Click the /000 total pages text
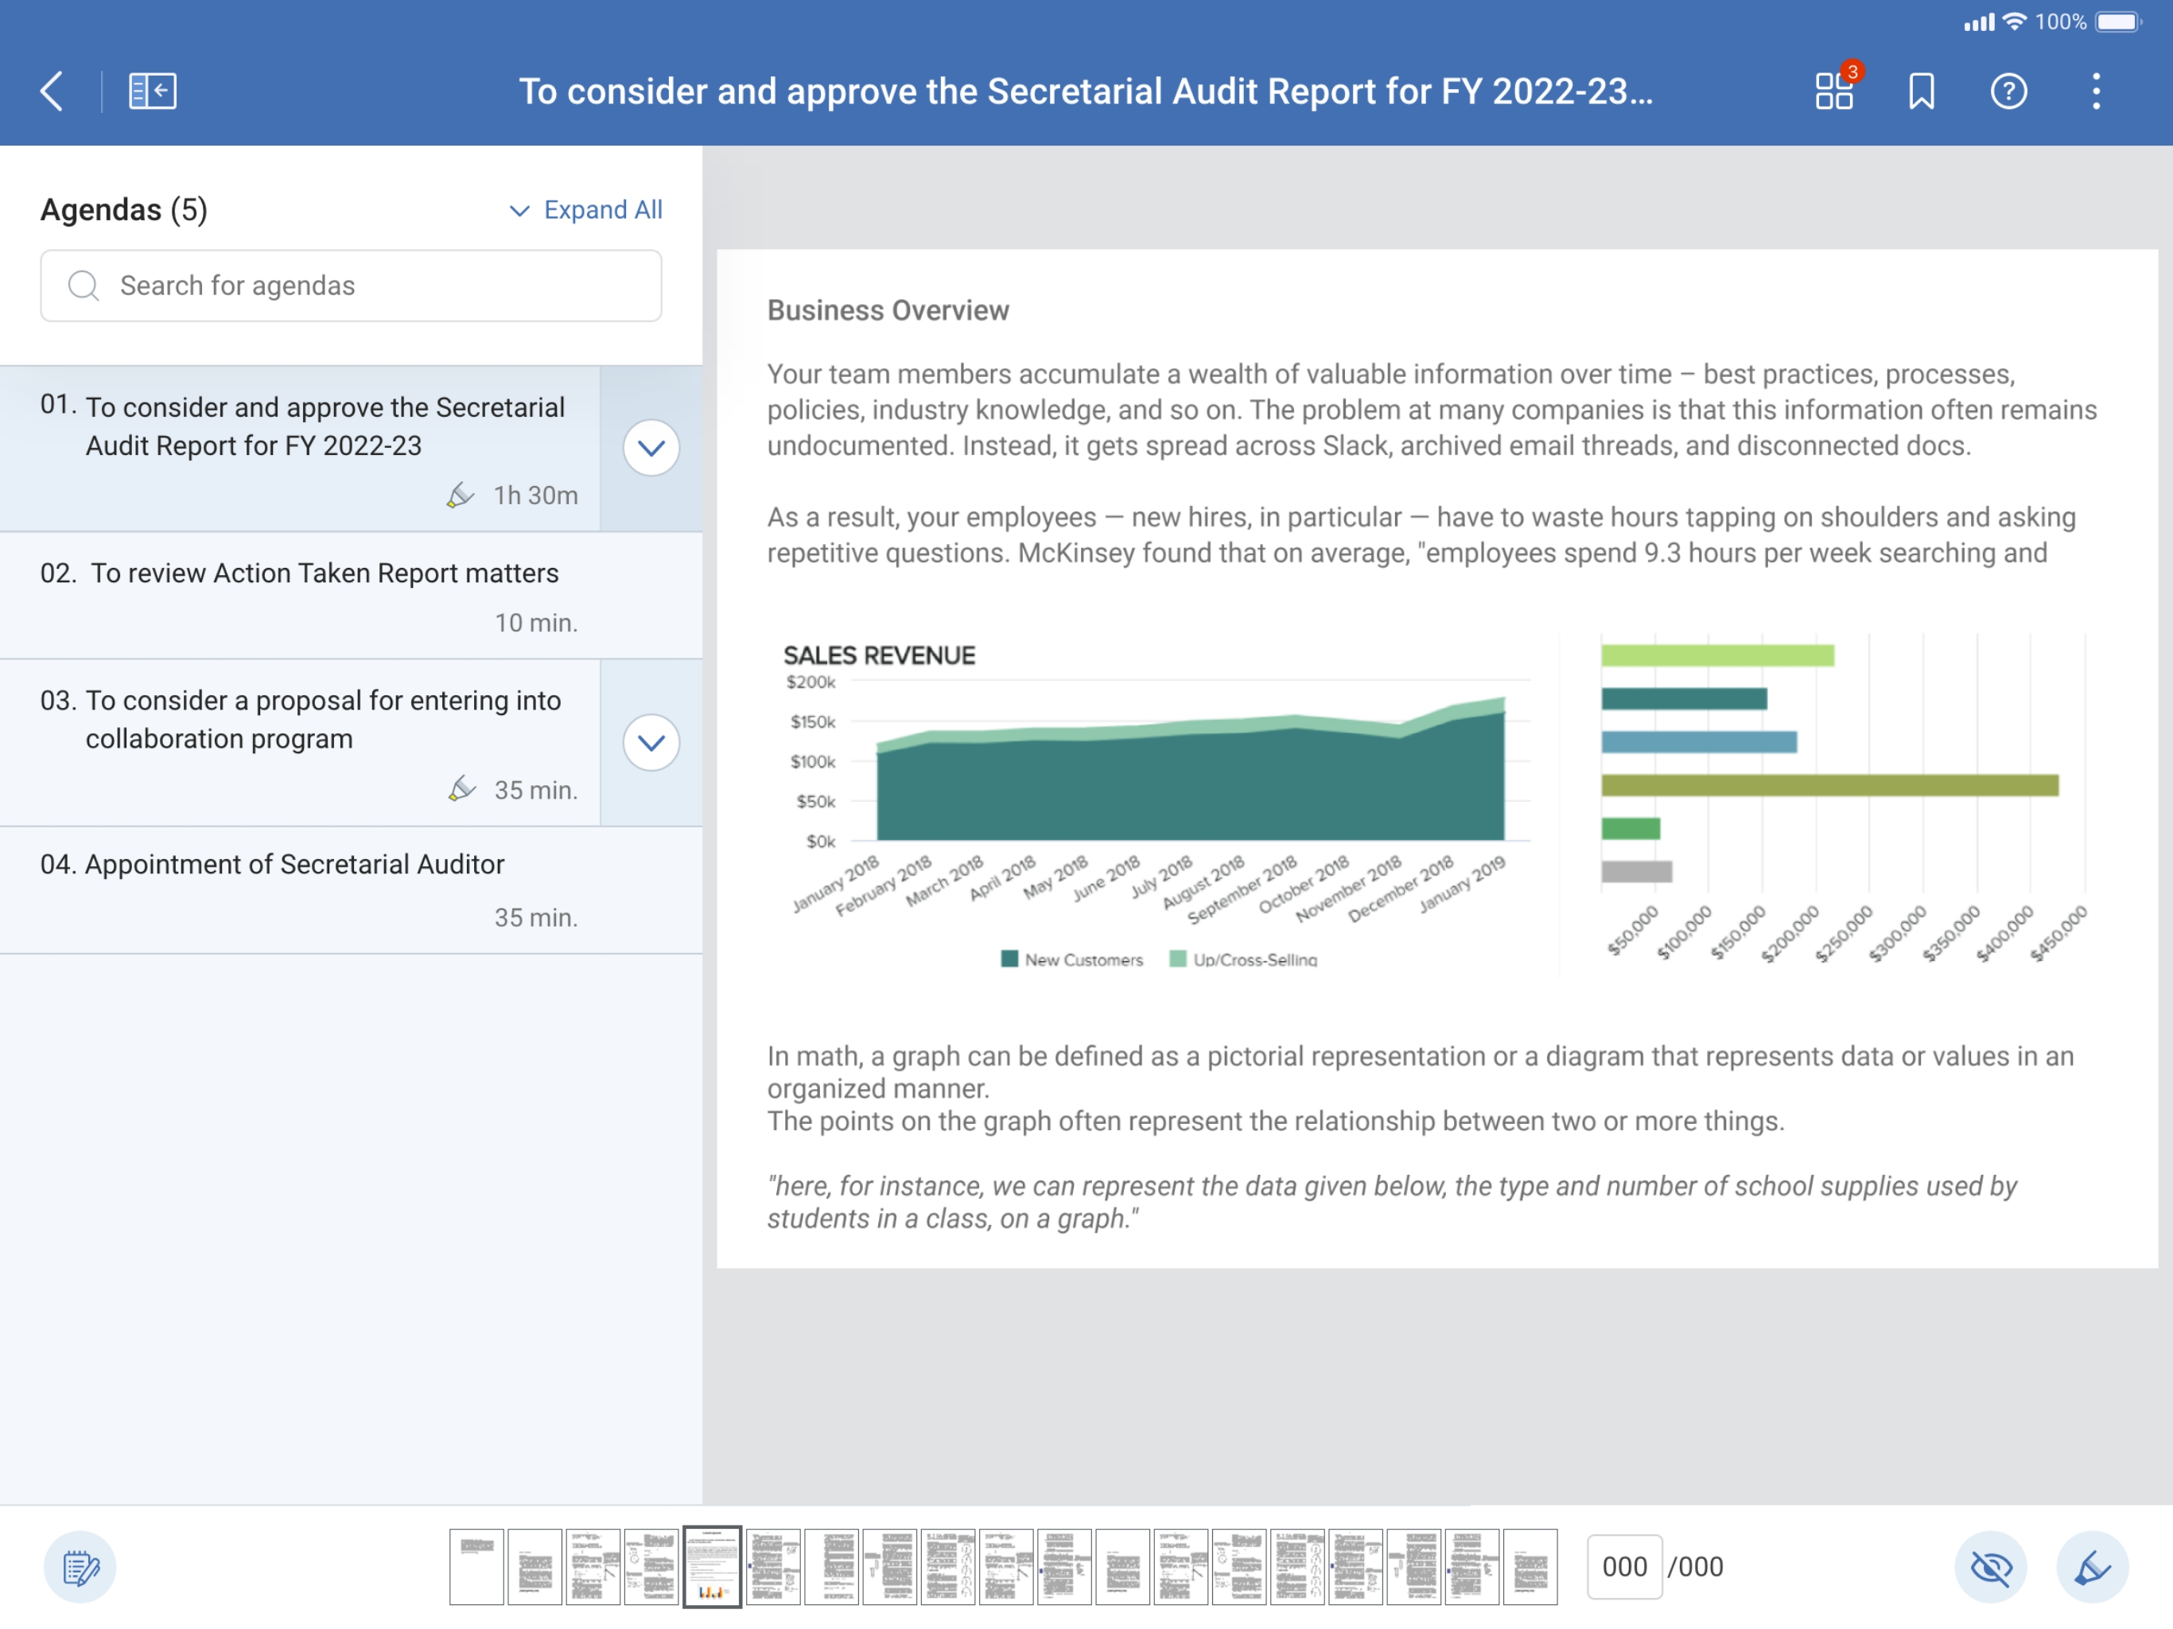Viewport: 2173px width, 1629px height. pos(1696,1566)
